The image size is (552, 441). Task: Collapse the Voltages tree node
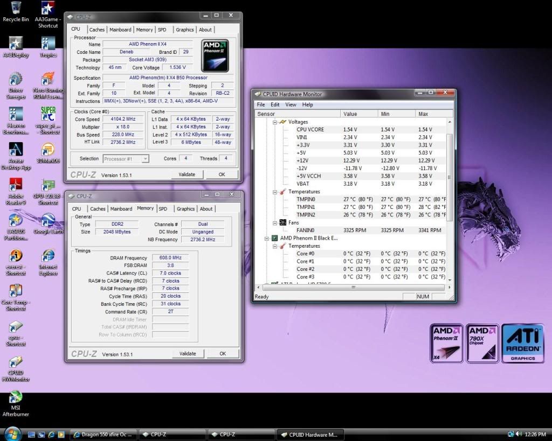275,122
